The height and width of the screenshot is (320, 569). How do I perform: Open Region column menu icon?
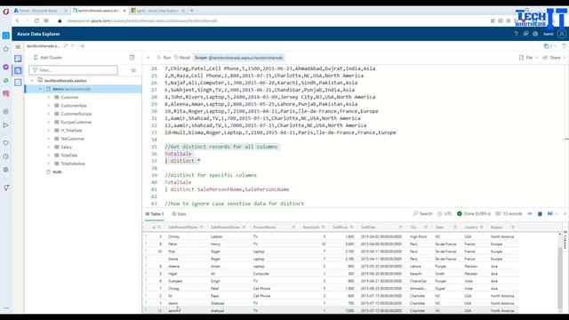coord(513,228)
